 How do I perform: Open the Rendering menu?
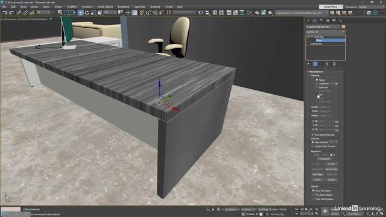(123, 7)
